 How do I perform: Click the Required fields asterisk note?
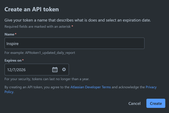(x=38, y=26)
